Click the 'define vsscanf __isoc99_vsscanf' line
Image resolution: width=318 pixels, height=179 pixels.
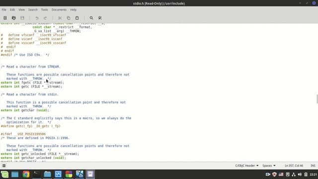click(x=33, y=43)
